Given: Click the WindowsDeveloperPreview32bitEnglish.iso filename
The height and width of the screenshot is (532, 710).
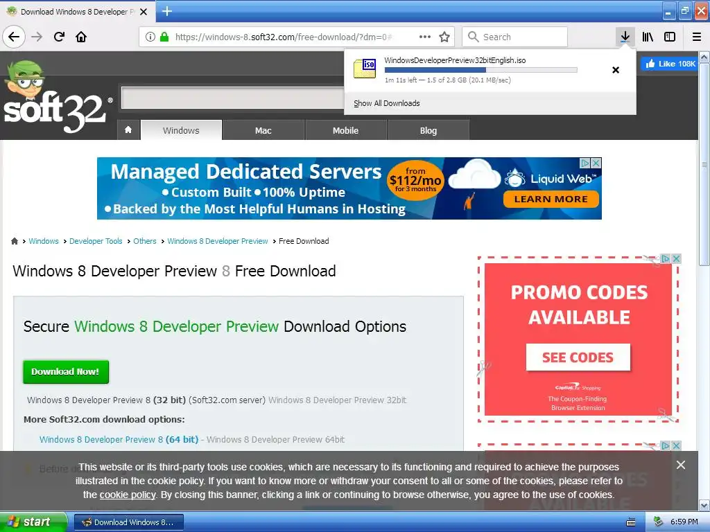Looking at the screenshot, I should point(455,60).
